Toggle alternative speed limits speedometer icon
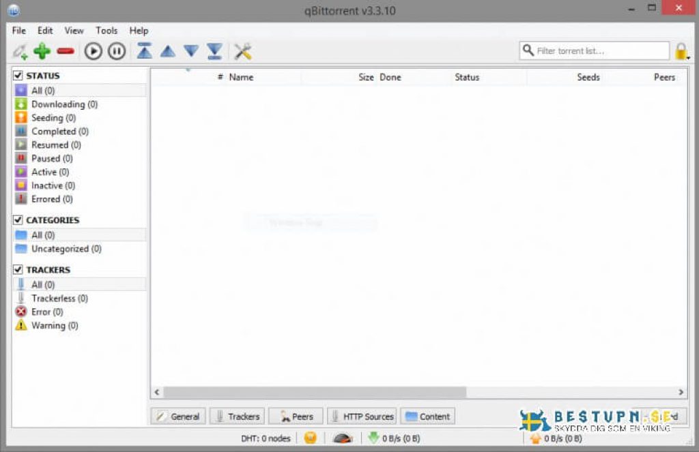699x452 pixels. [343, 438]
